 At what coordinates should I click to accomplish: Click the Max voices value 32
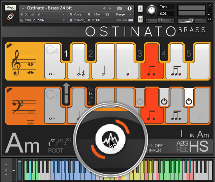click(x=107, y=14)
